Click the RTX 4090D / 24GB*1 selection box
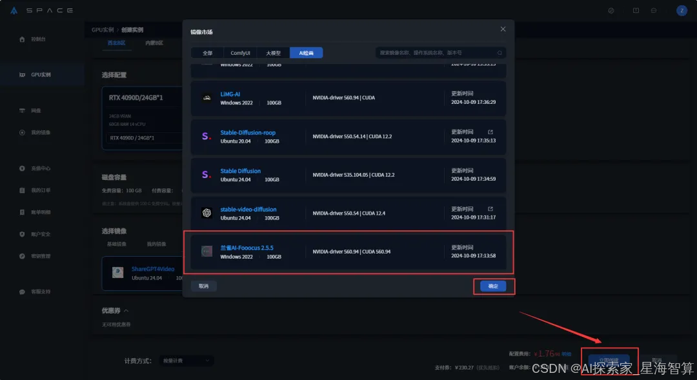697x380 pixels. pos(143,138)
